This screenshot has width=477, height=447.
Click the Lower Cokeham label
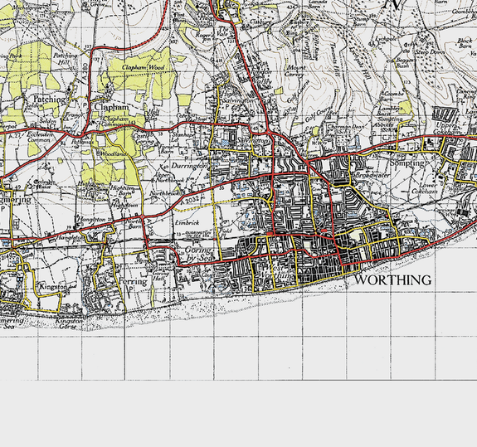coord(425,188)
